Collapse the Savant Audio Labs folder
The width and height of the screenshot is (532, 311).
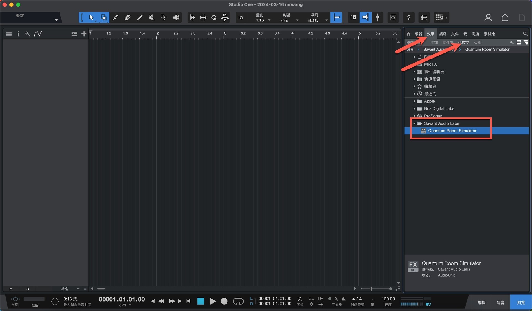(414, 123)
